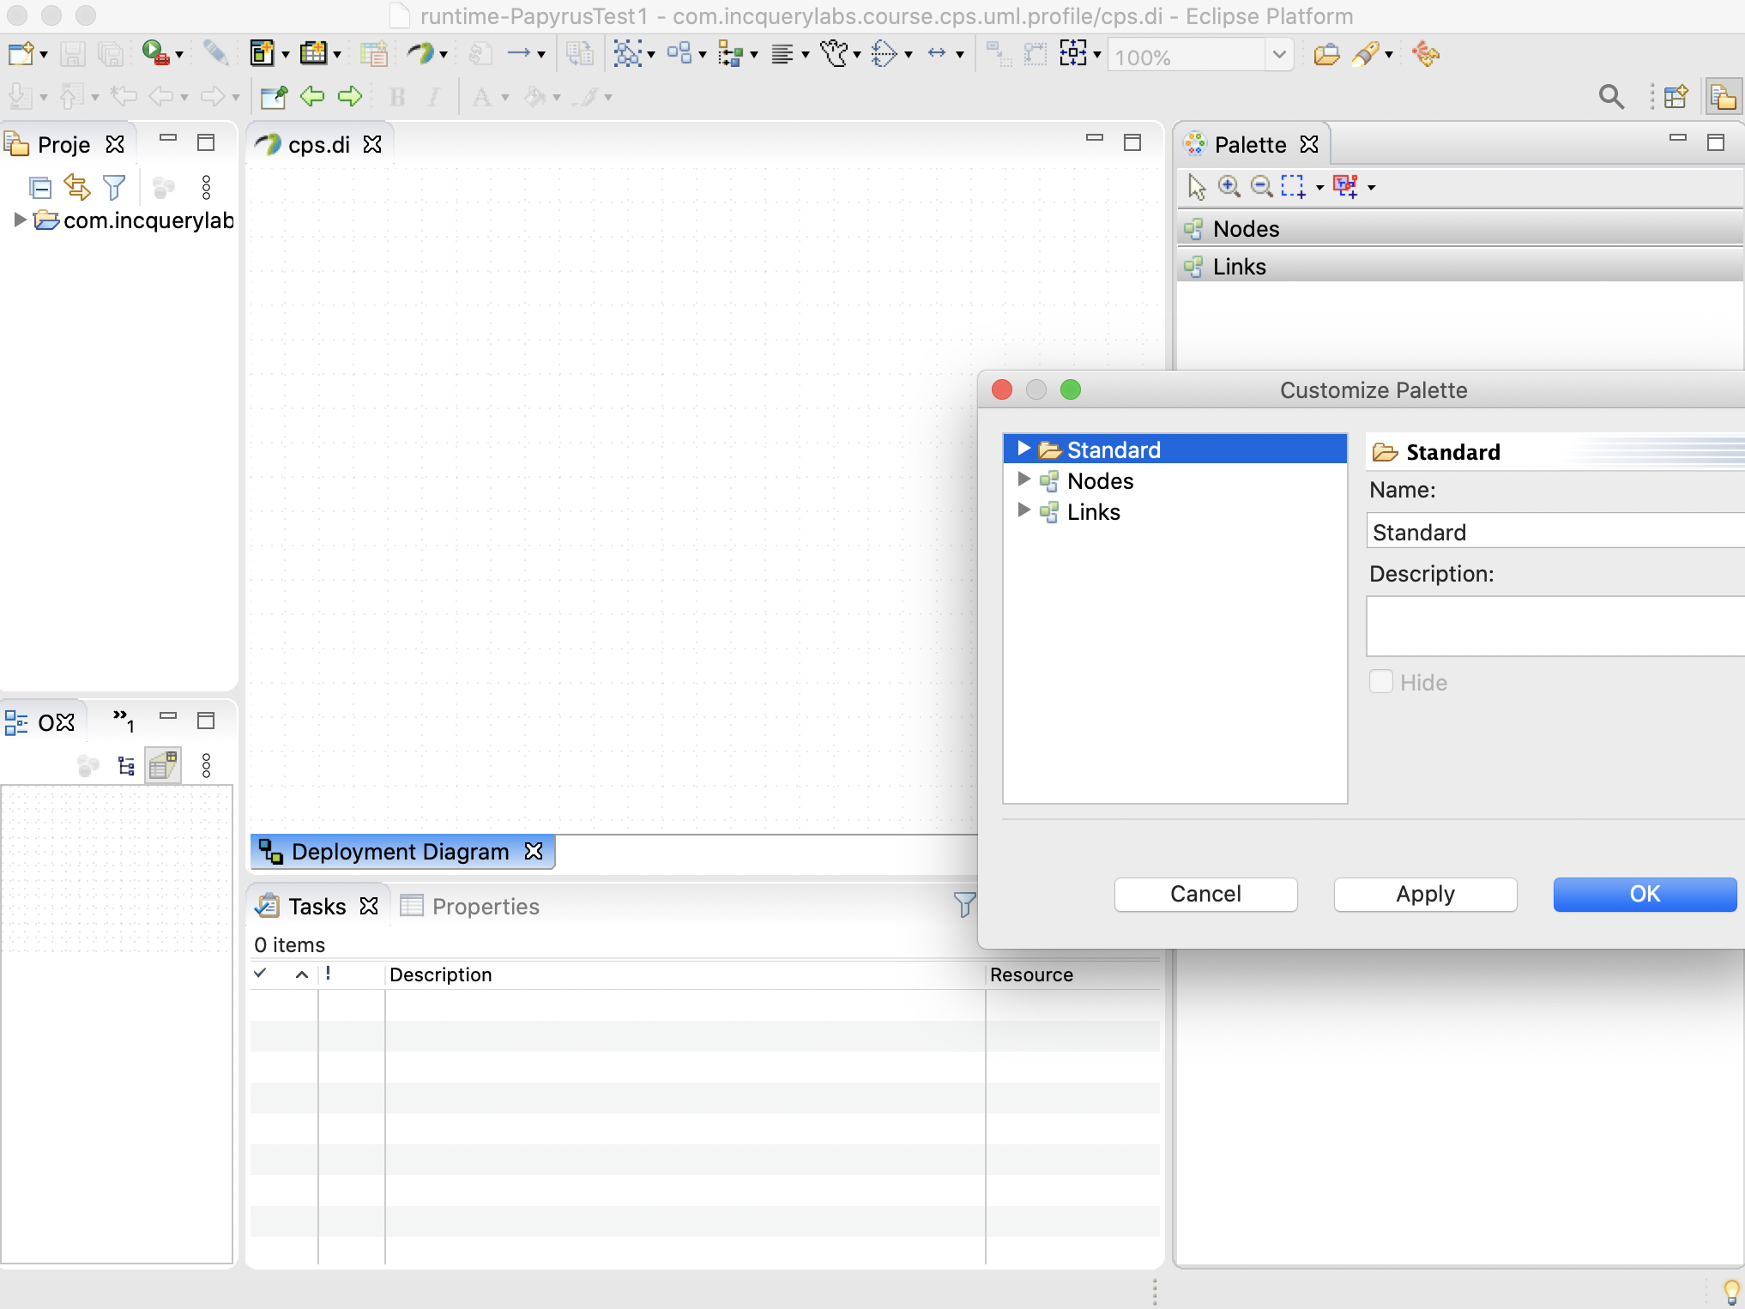Click the Name input field for Standard
This screenshot has width=1745, height=1309.
coord(1554,531)
